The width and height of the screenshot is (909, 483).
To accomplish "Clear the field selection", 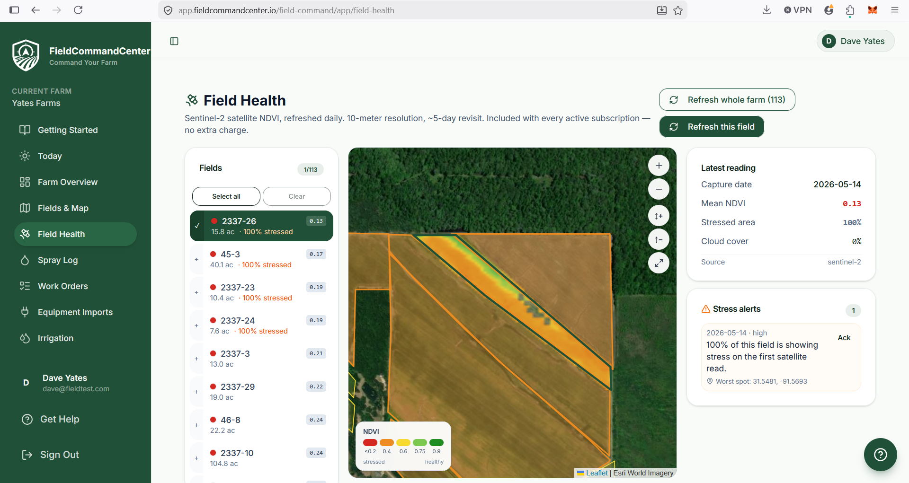I will (297, 196).
